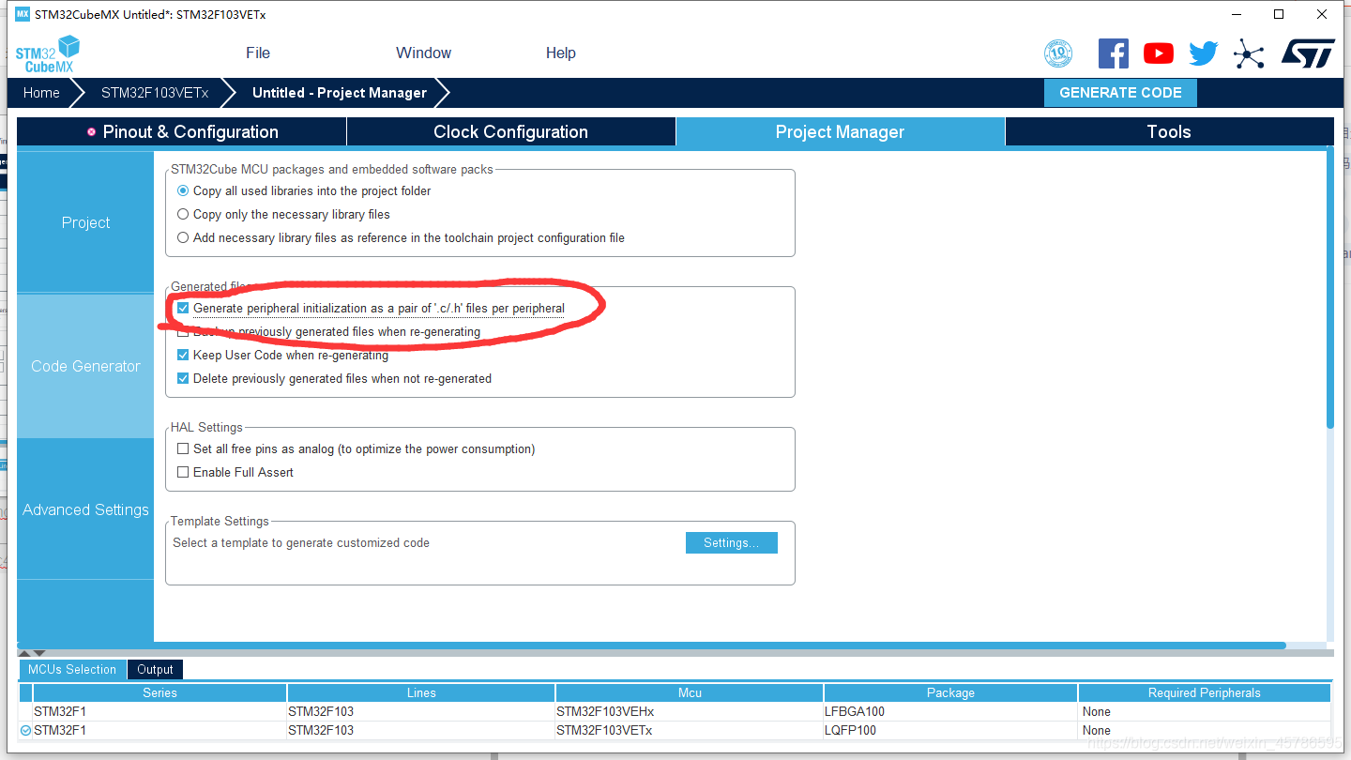1351x760 pixels.
Task: Click the vertical scrollbar of settings panel
Action: click(1329, 286)
